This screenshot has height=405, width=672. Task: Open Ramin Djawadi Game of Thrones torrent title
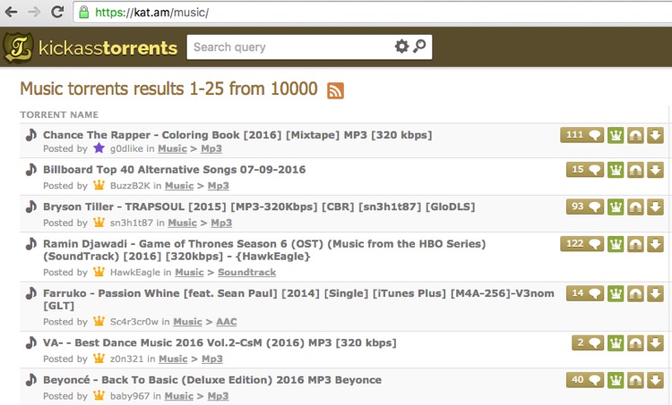click(x=264, y=250)
